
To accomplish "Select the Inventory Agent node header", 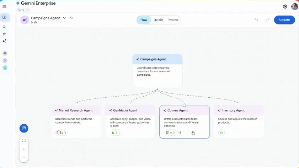I will click(239, 110).
